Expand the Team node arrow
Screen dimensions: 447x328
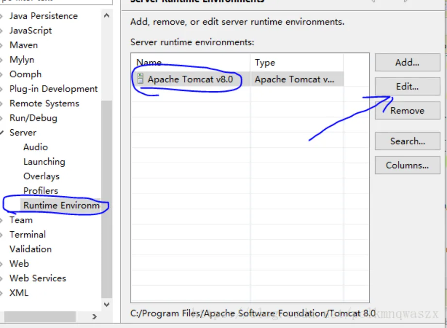[1, 220]
